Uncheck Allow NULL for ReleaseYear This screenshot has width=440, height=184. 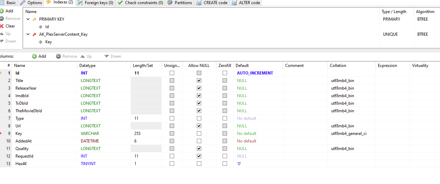tap(199, 88)
